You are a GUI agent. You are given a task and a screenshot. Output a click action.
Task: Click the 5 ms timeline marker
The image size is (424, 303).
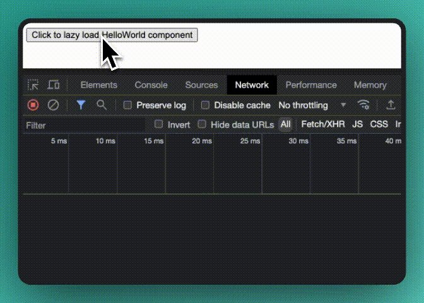[x=59, y=141]
